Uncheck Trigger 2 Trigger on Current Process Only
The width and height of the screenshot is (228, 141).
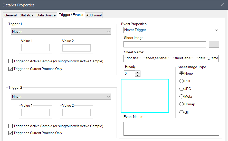pos(11,133)
